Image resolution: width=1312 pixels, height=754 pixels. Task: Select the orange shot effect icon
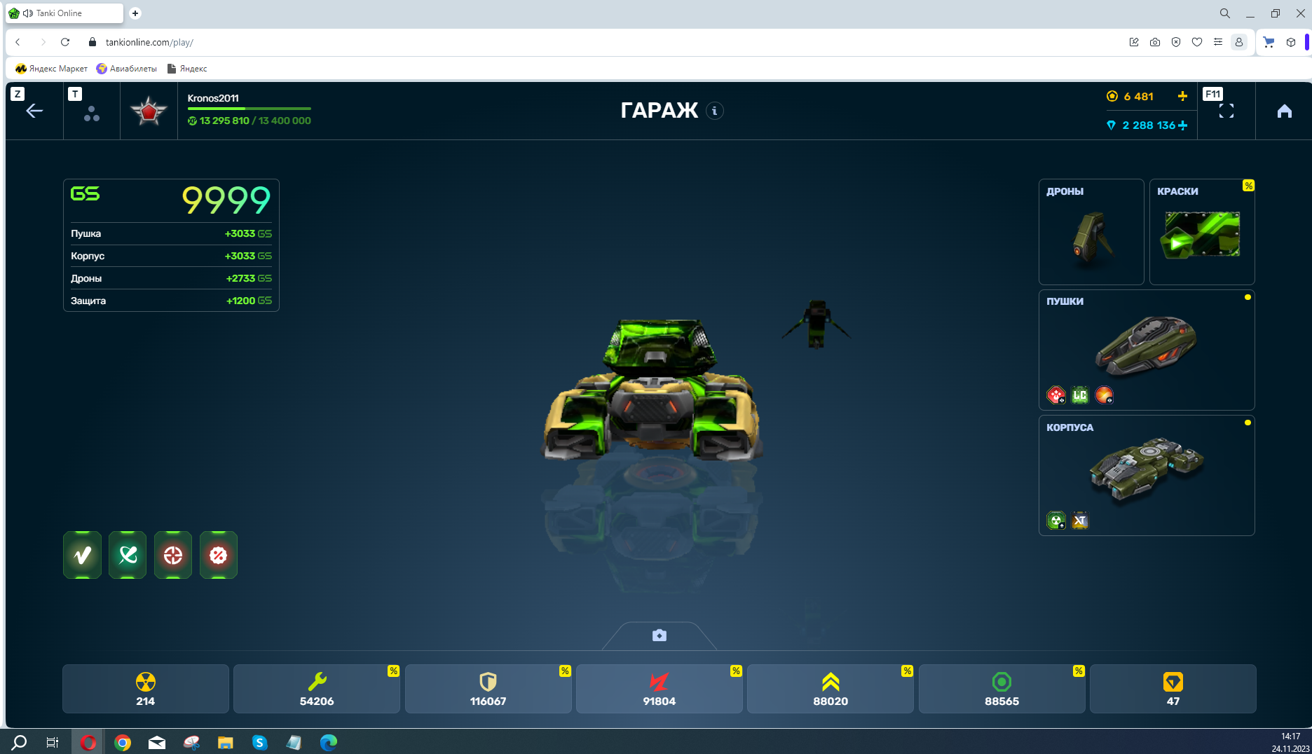[1104, 395]
